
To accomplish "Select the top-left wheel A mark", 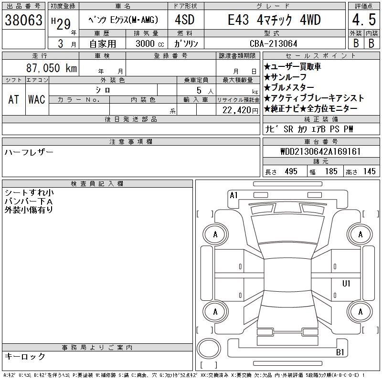I will coord(215,234).
